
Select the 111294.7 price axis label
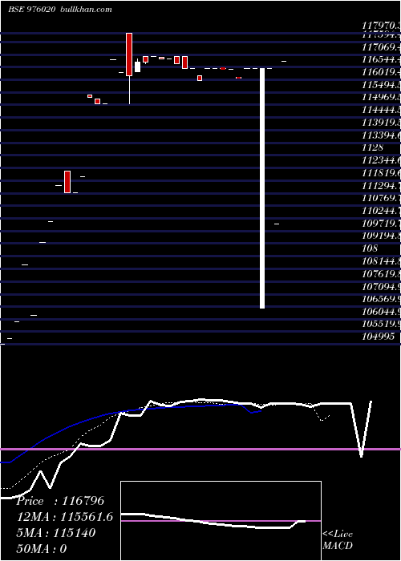coord(381,186)
